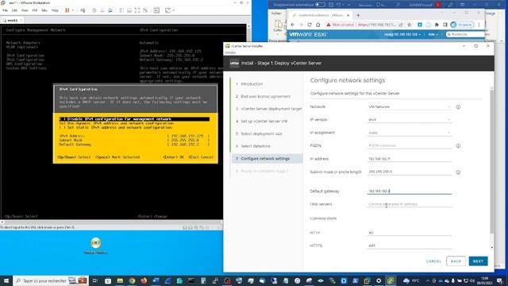Click the console view icon in VMware Workstation
This screenshot has width=508, height=286.
coord(156,10)
